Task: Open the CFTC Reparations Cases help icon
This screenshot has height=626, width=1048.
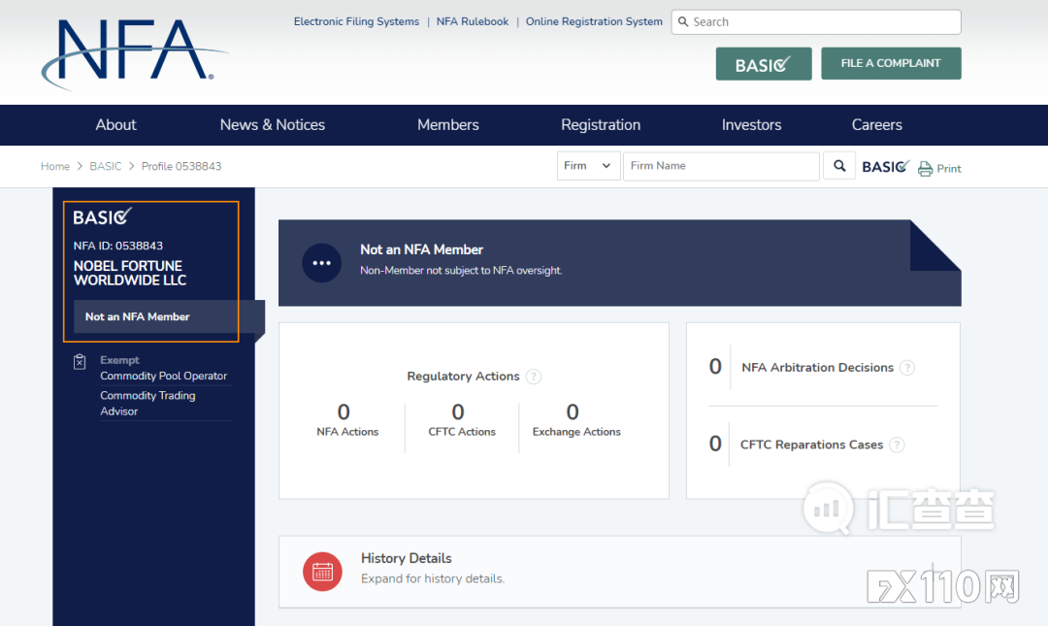Action: tap(897, 445)
